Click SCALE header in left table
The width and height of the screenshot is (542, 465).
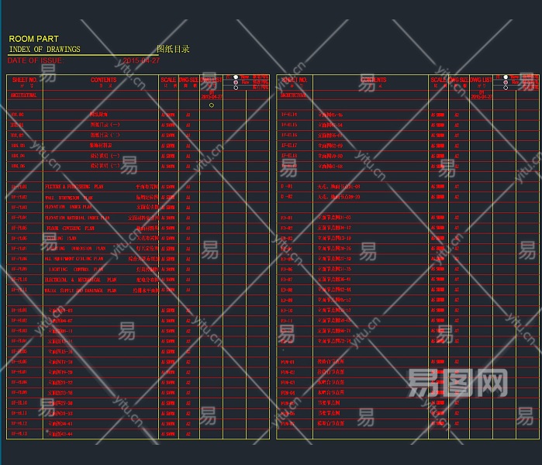(168, 80)
